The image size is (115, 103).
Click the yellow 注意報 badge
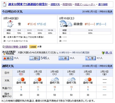[x=33, y=47]
